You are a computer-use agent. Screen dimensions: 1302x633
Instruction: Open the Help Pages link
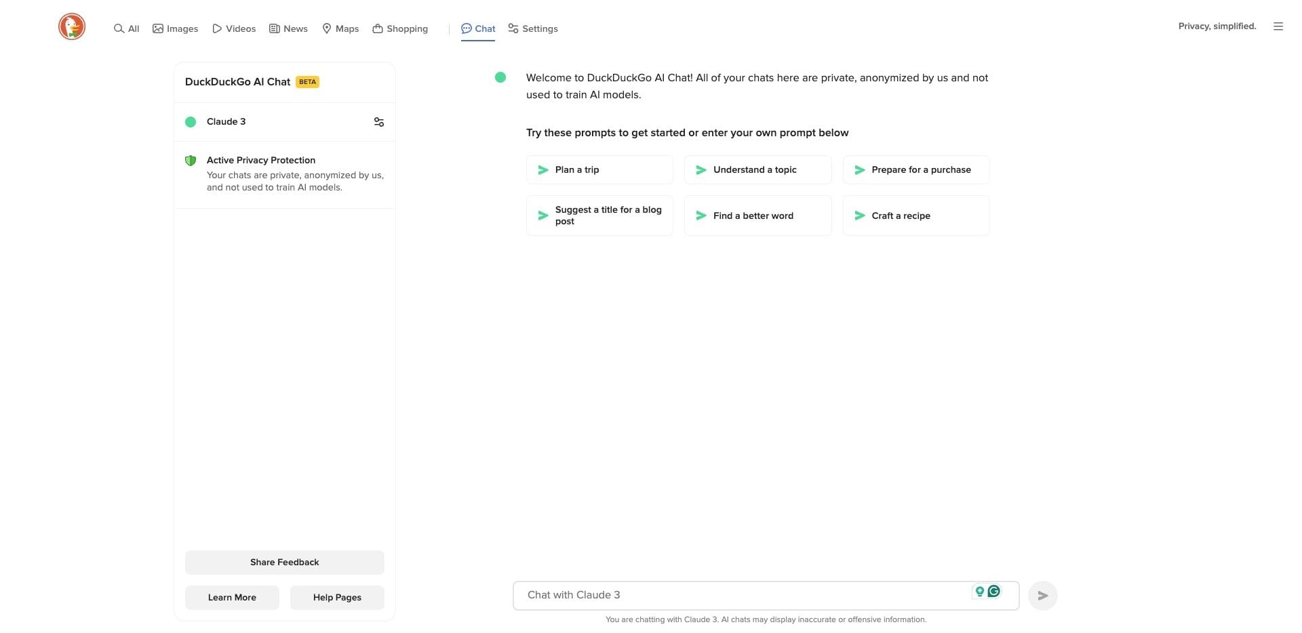[x=336, y=597]
